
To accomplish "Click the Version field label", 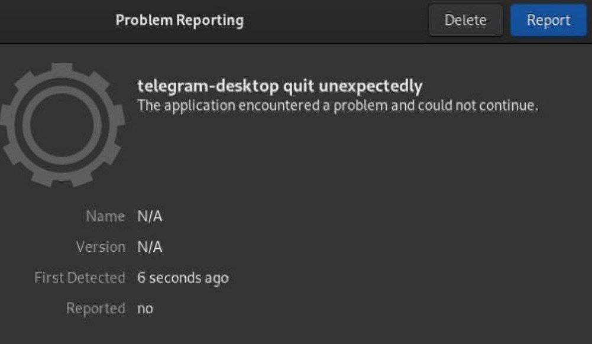I will 101,247.
